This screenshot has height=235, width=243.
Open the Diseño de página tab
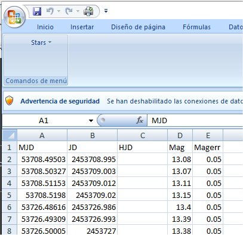138,27
